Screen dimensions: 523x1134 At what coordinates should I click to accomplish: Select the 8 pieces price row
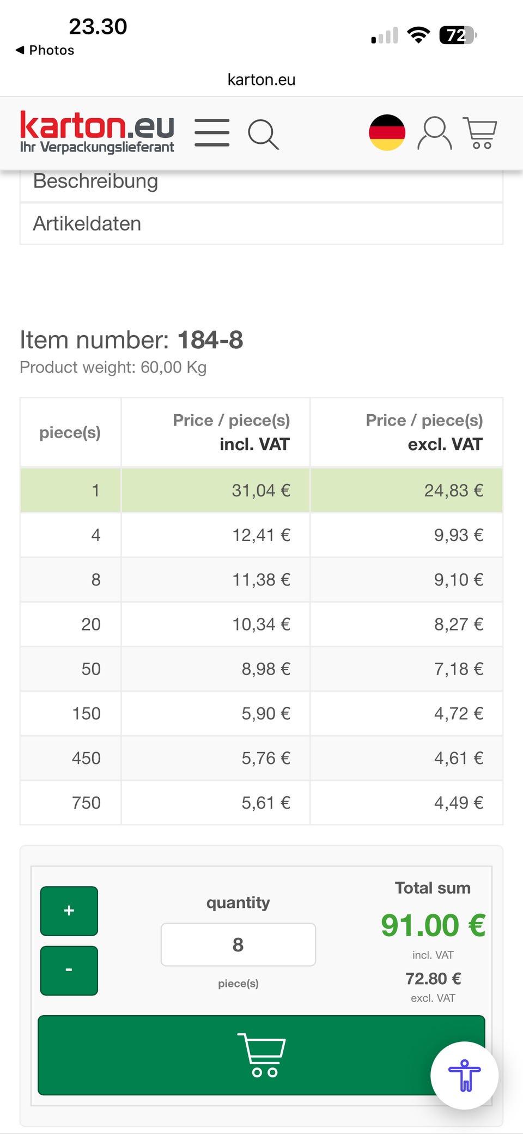pyautogui.click(x=261, y=580)
